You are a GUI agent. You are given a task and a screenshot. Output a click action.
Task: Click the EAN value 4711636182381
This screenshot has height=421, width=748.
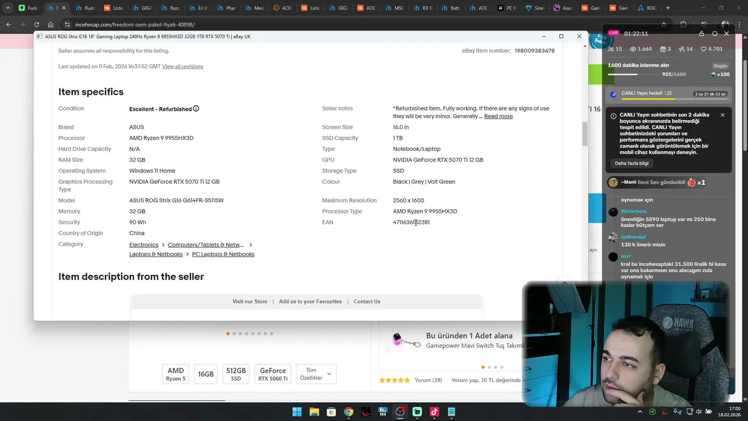(411, 223)
